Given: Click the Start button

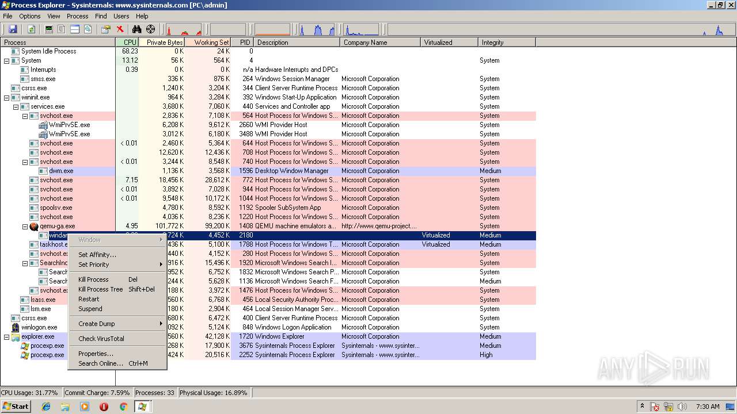Looking at the screenshot, I should [16, 407].
